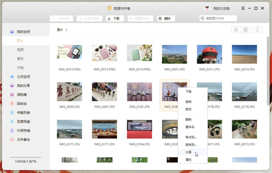Click the 外部存储 sidebar icon
272x173 pixels.
click(12, 130)
